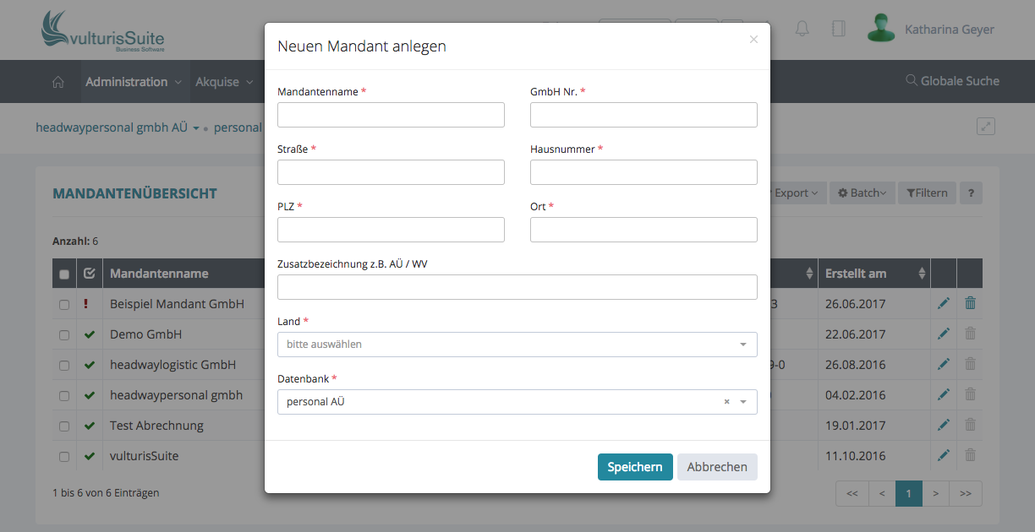Open the Land dropdown
This screenshot has height=532, width=1035.
(517, 345)
